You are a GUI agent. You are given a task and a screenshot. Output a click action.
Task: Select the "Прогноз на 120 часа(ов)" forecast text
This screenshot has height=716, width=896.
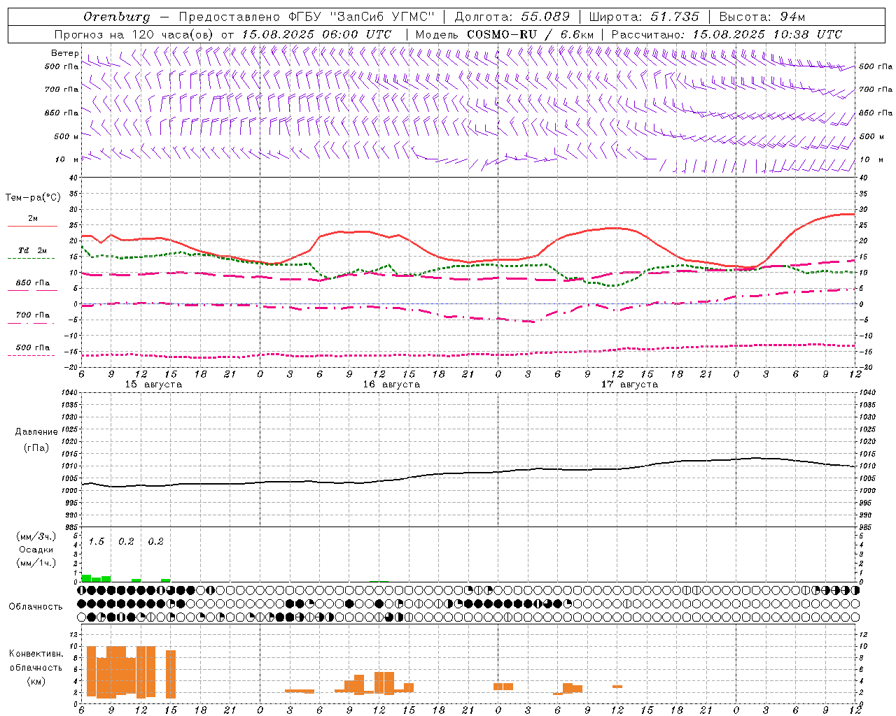[x=134, y=34]
